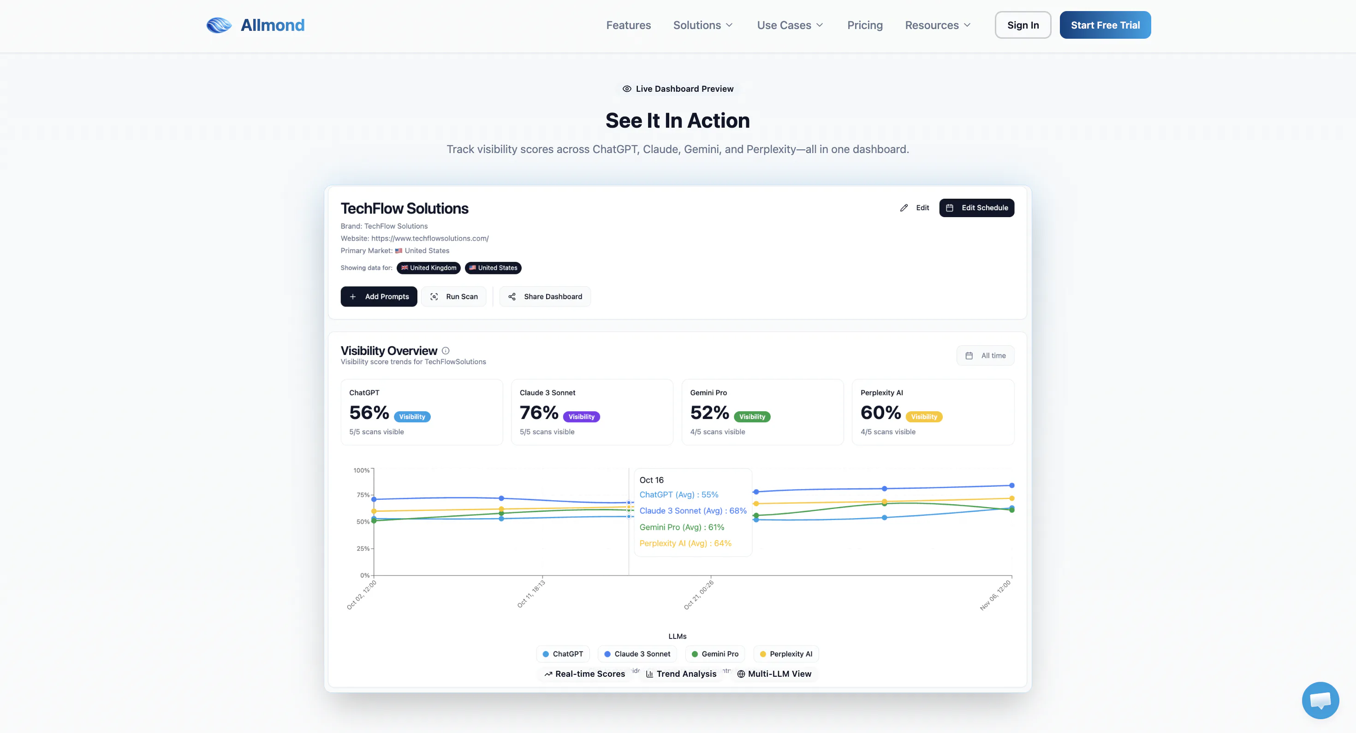Toggle Claude 3 Sonnet legend entry
The height and width of the screenshot is (733, 1356).
point(637,654)
